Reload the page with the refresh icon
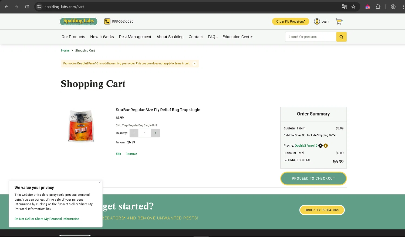This screenshot has height=237, width=405. coord(27,7)
